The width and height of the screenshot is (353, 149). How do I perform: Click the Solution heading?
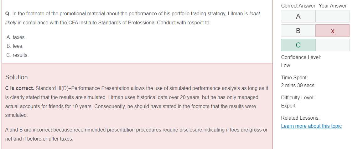16,77
